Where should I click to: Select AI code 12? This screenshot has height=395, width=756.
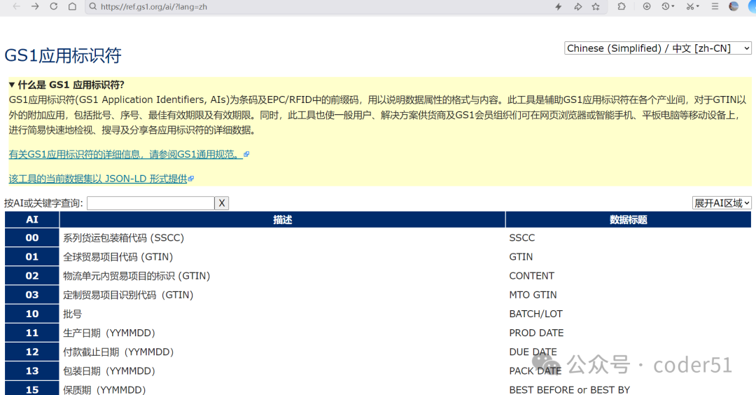tap(31, 352)
